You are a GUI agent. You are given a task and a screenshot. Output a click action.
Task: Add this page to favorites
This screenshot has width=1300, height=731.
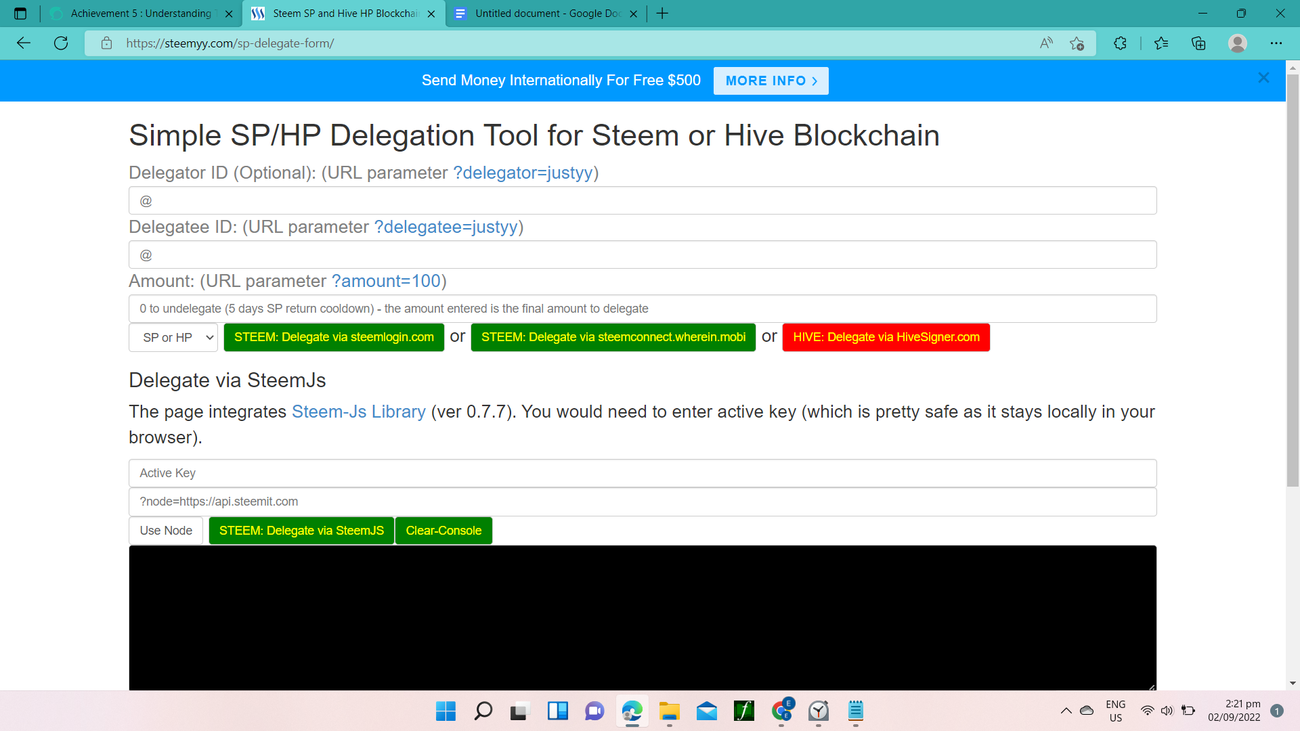point(1077,43)
